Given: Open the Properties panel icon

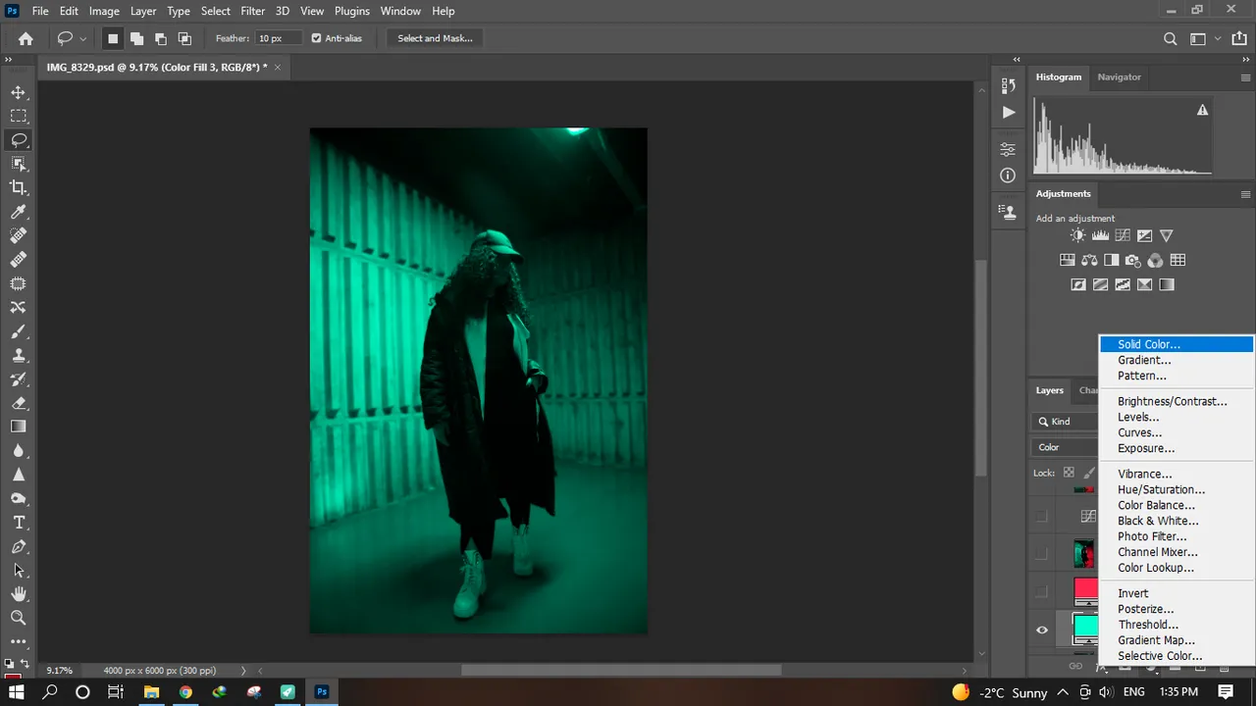Looking at the screenshot, I should (1008, 149).
